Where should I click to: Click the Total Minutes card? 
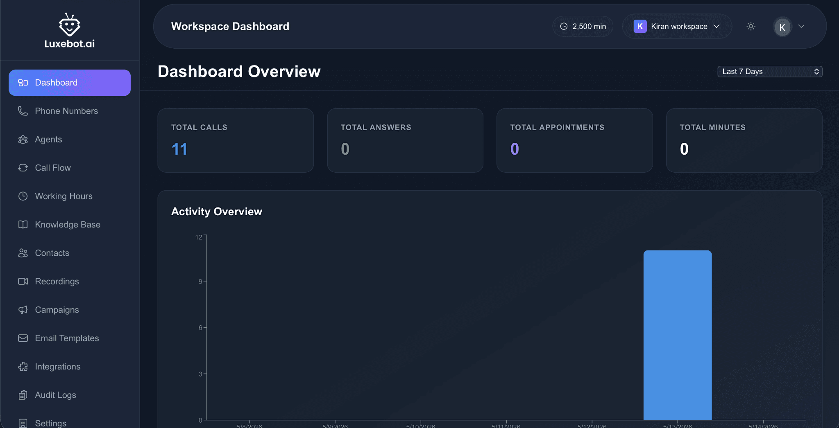[744, 140]
